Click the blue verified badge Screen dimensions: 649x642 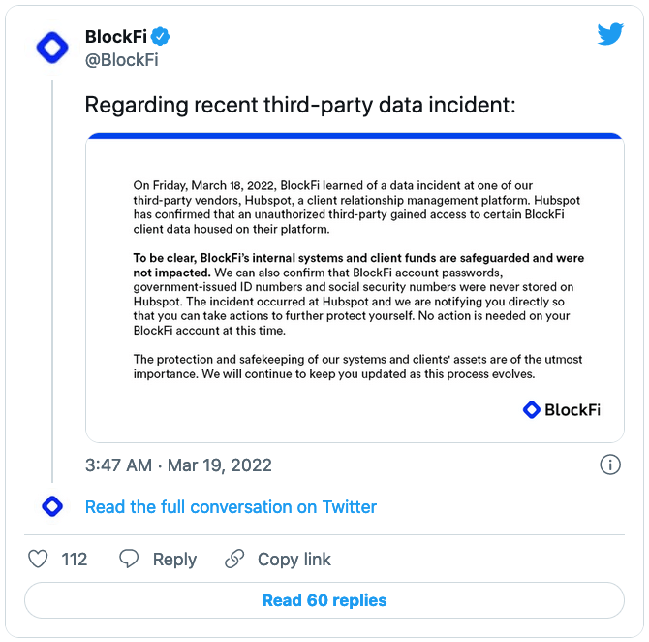point(160,37)
